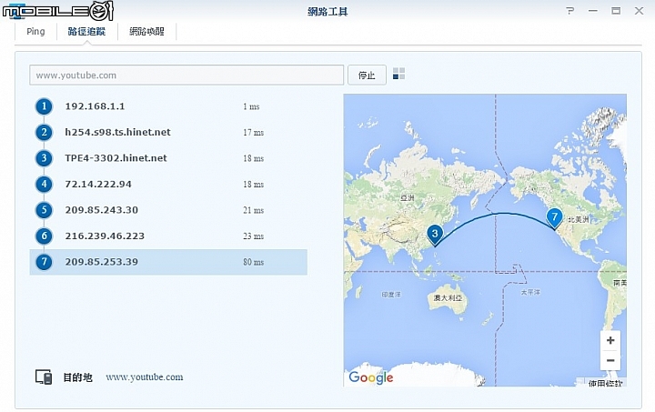
Task: Select hop 3 number badge in list
Action: pos(44,158)
